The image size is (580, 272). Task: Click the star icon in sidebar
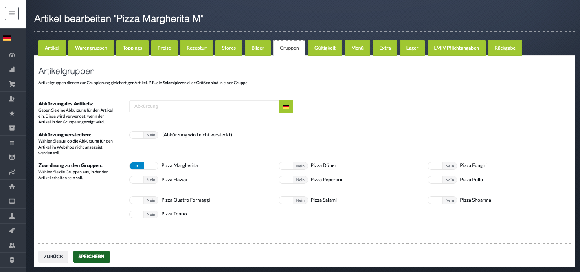click(12, 114)
